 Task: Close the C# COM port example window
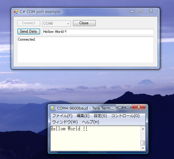pyautogui.click(x=151, y=11)
